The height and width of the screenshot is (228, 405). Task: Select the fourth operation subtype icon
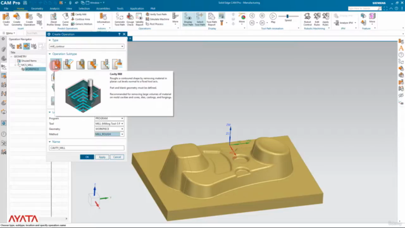pos(92,64)
